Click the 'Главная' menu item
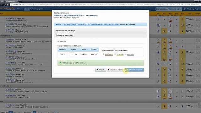This screenshot has height=113, width=201. coord(20,9)
